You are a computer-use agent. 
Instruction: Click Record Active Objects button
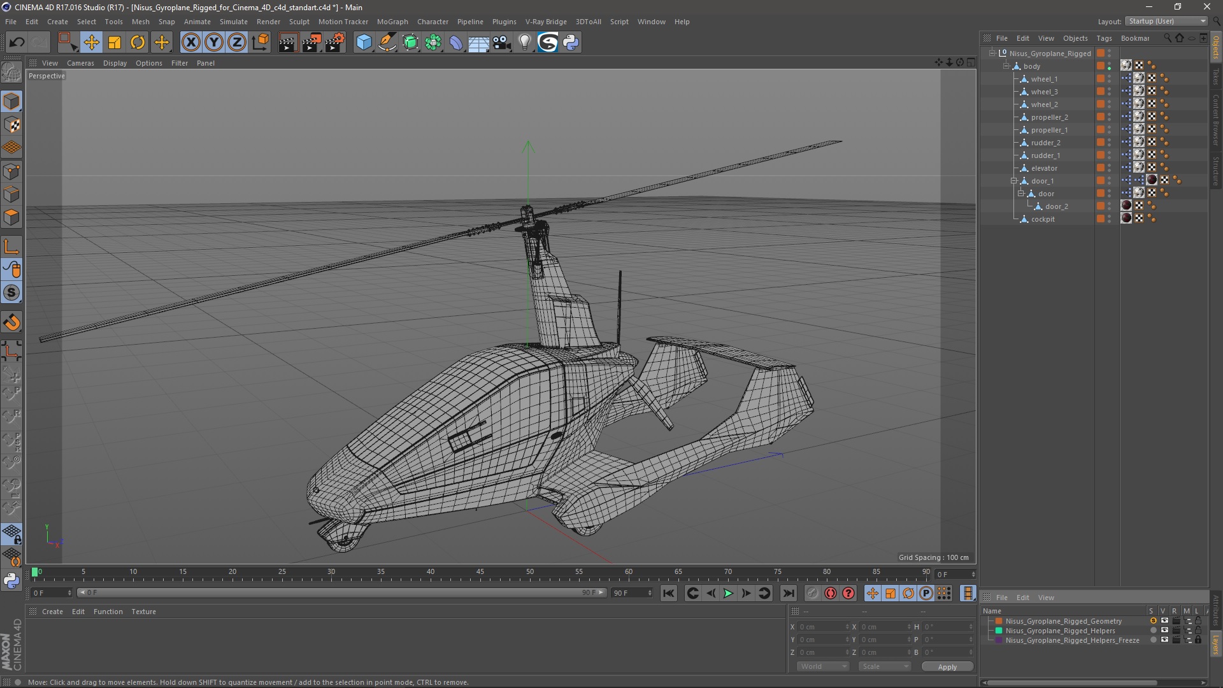pyautogui.click(x=812, y=593)
